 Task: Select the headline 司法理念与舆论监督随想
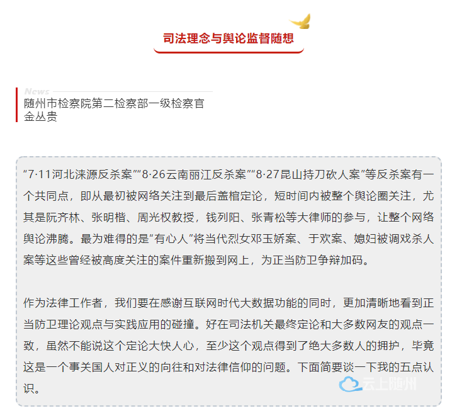[x=229, y=38]
